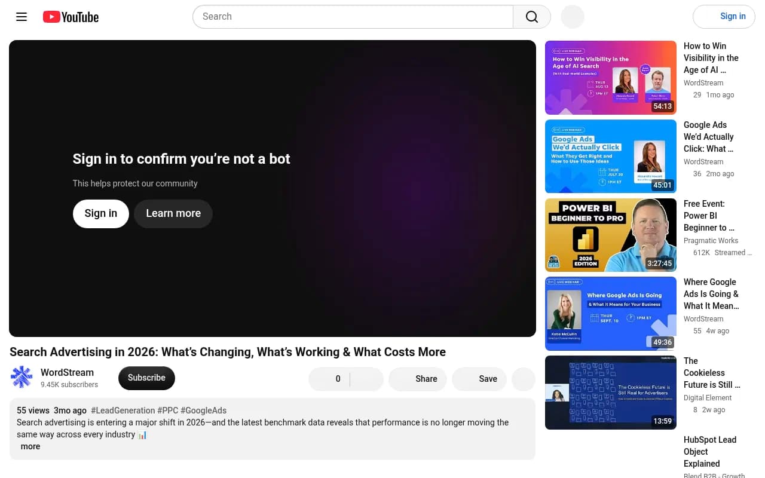This screenshot has height=478, width=765.
Task: Click Sign in inside the video player
Action: tap(101, 213)
